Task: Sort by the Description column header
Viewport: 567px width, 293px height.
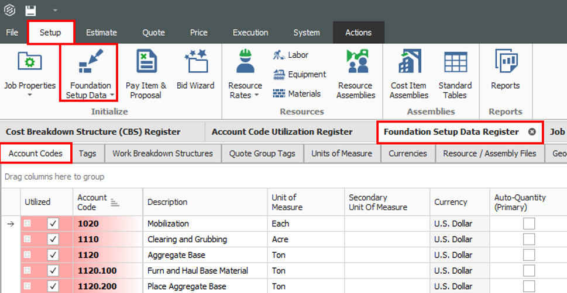Action: coord(167,202)
